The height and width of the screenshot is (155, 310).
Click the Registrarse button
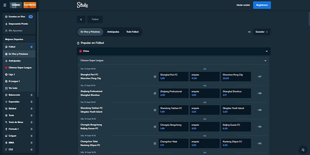pyautogui.click(x=262, y=5)
